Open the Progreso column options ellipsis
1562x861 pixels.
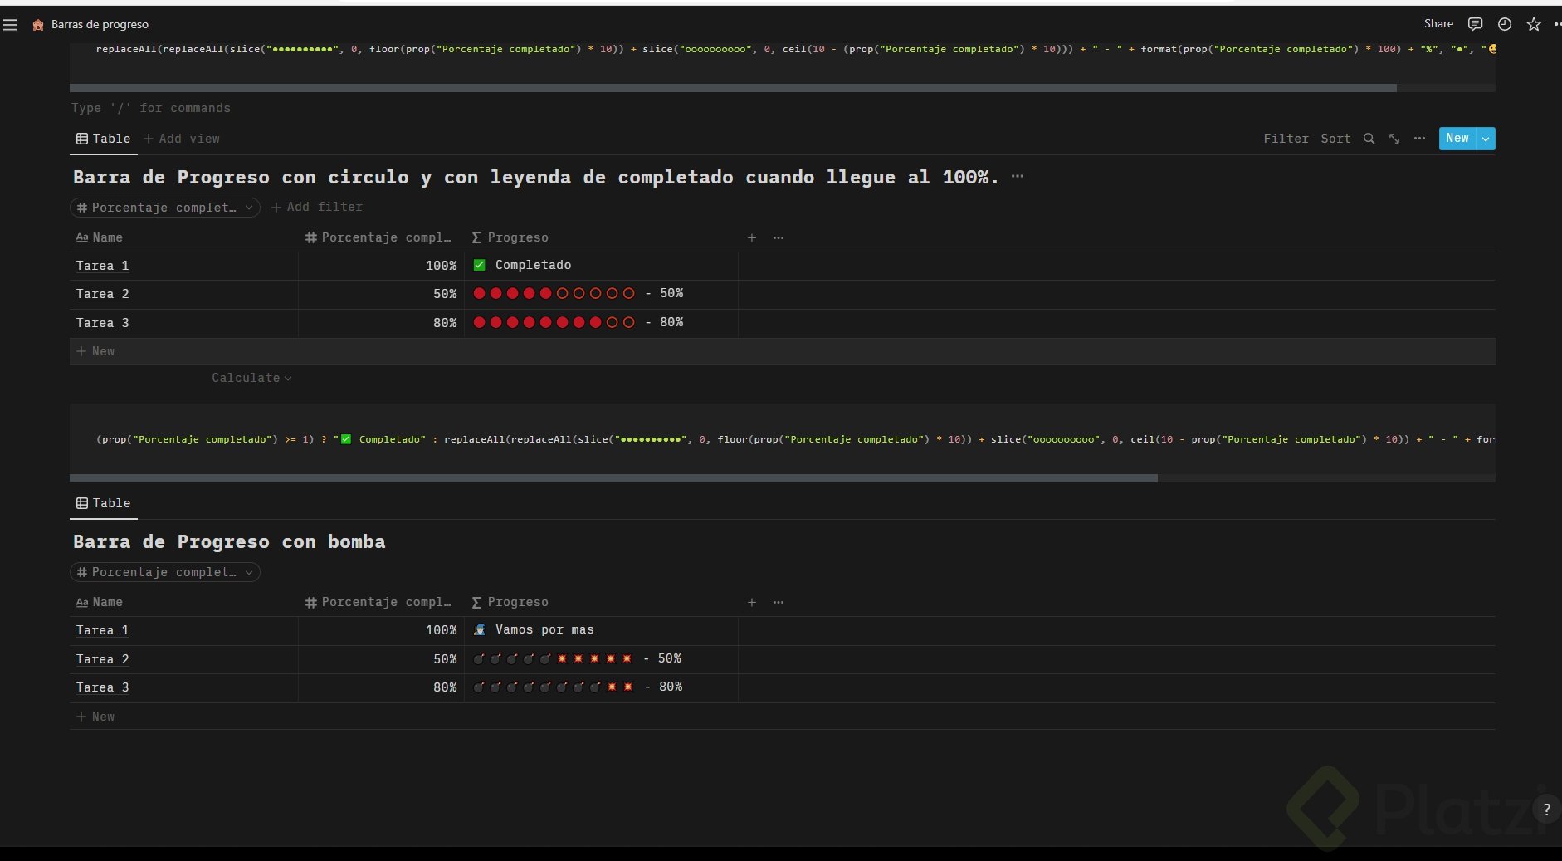778,237
